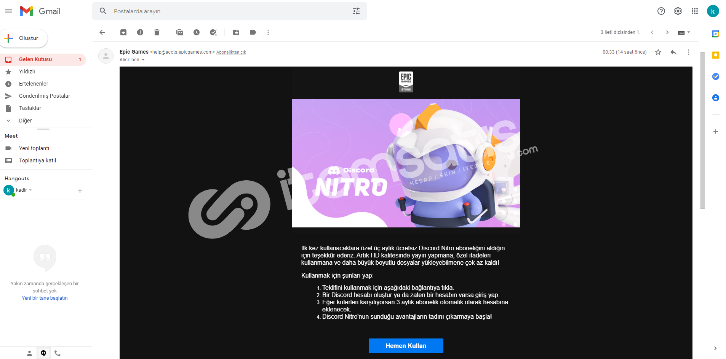
Task: Star the Epic Games email
Action: (658, 52)
